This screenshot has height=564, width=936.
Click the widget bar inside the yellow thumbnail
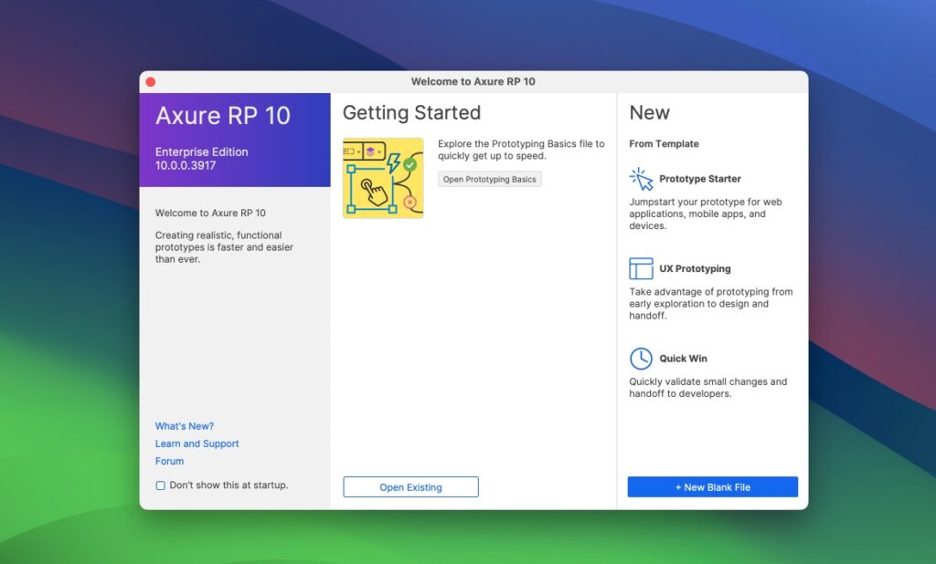pos(364,151)
